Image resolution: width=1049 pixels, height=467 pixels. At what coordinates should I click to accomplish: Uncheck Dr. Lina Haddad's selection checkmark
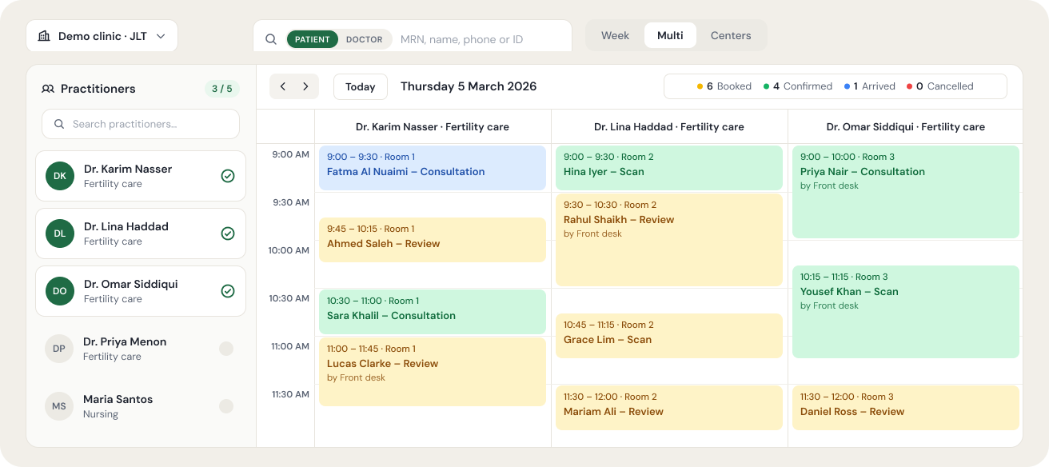(x=228, y=233)
